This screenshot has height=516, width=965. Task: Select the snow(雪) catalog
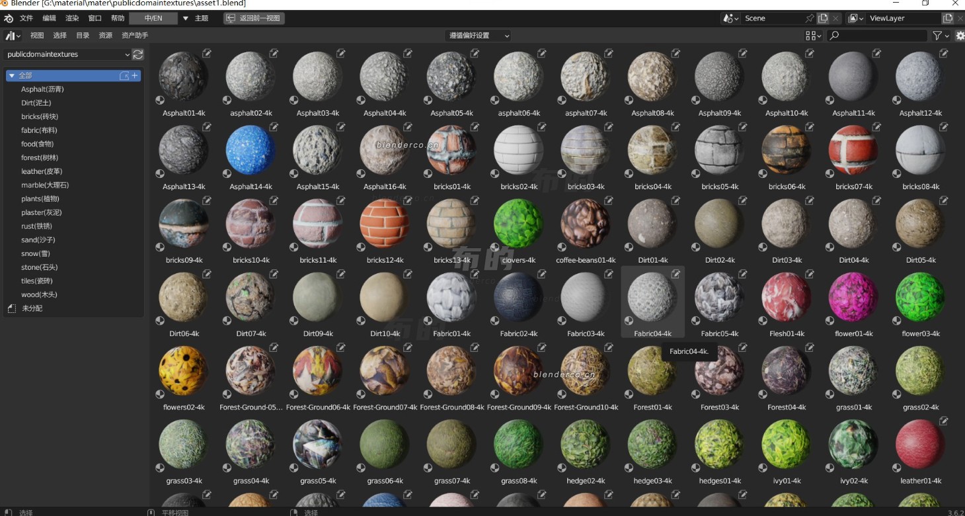click(x=36, y=254)
